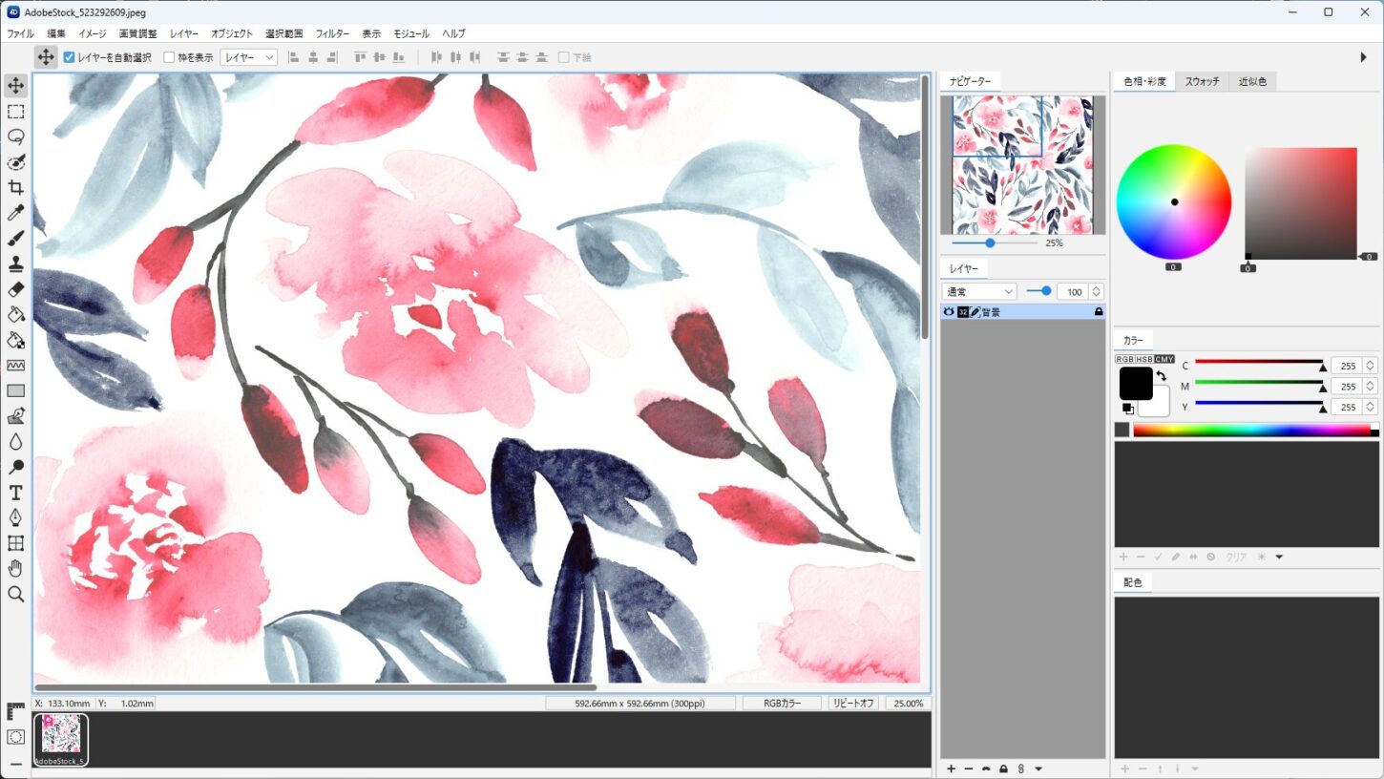Select the Eraser tool
This screenshot has width=1384, height=779.
(16, 288)
